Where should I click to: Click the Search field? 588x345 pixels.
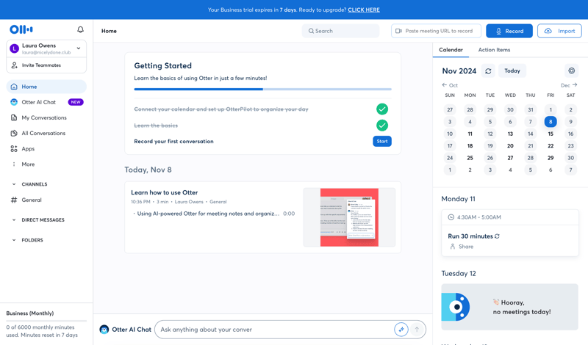340,31
